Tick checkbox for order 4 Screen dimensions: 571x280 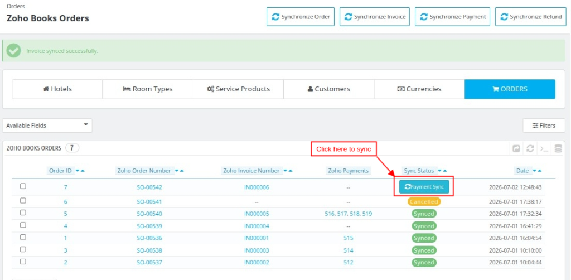coord(23,225)
